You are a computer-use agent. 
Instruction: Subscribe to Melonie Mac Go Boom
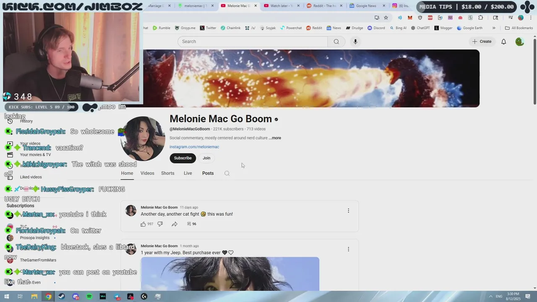point(183,158)
